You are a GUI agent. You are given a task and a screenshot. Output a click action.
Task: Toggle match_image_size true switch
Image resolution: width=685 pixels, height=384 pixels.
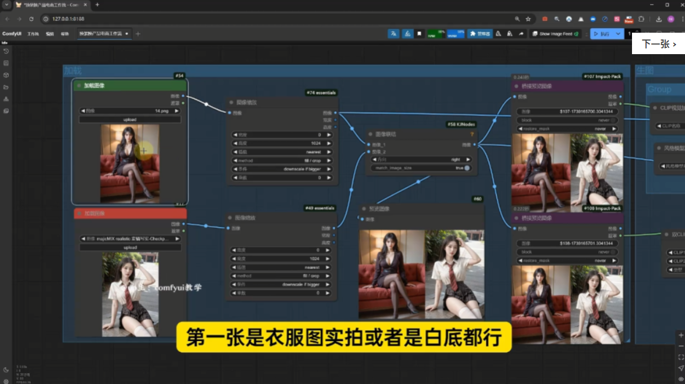467,168
